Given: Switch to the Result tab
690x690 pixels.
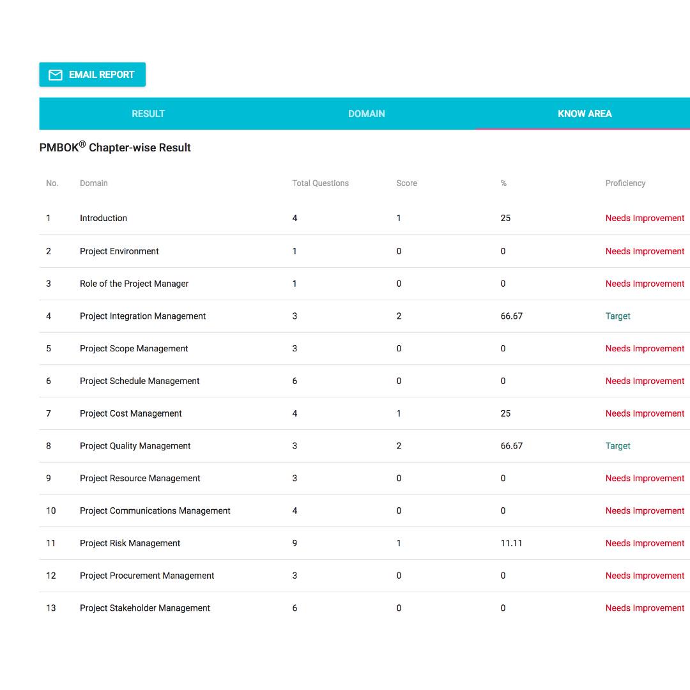Looking at the screenshot, I should [x=148, y=114].
